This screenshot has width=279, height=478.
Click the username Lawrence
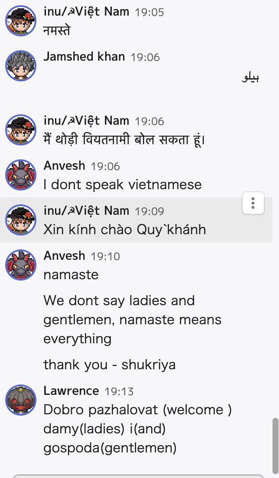(71, 391)
